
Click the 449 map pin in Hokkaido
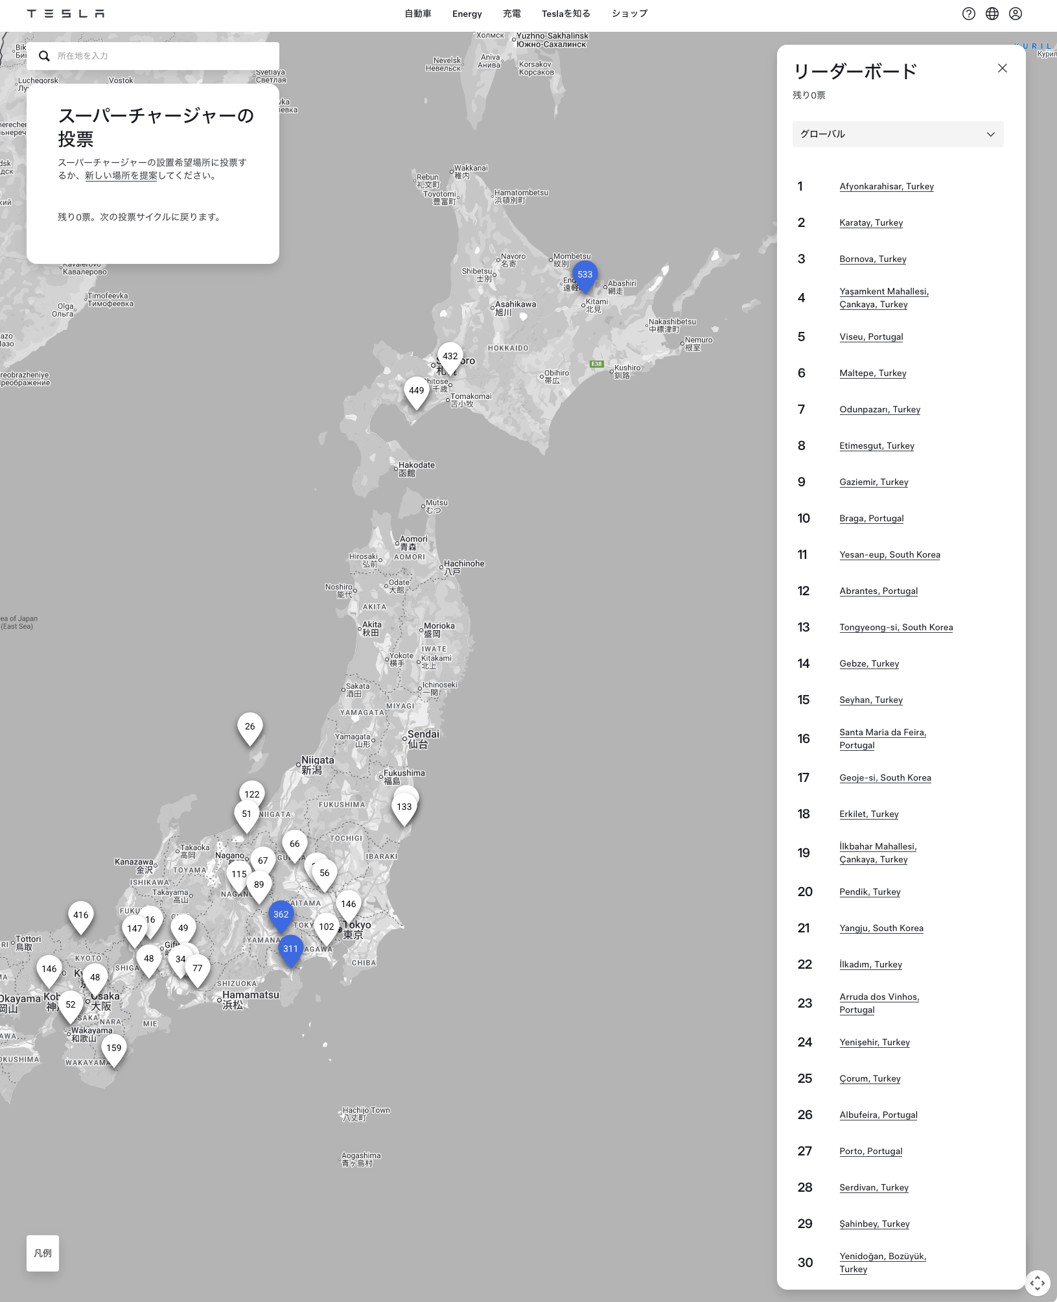pyautogui.click(x=416, y=391)
